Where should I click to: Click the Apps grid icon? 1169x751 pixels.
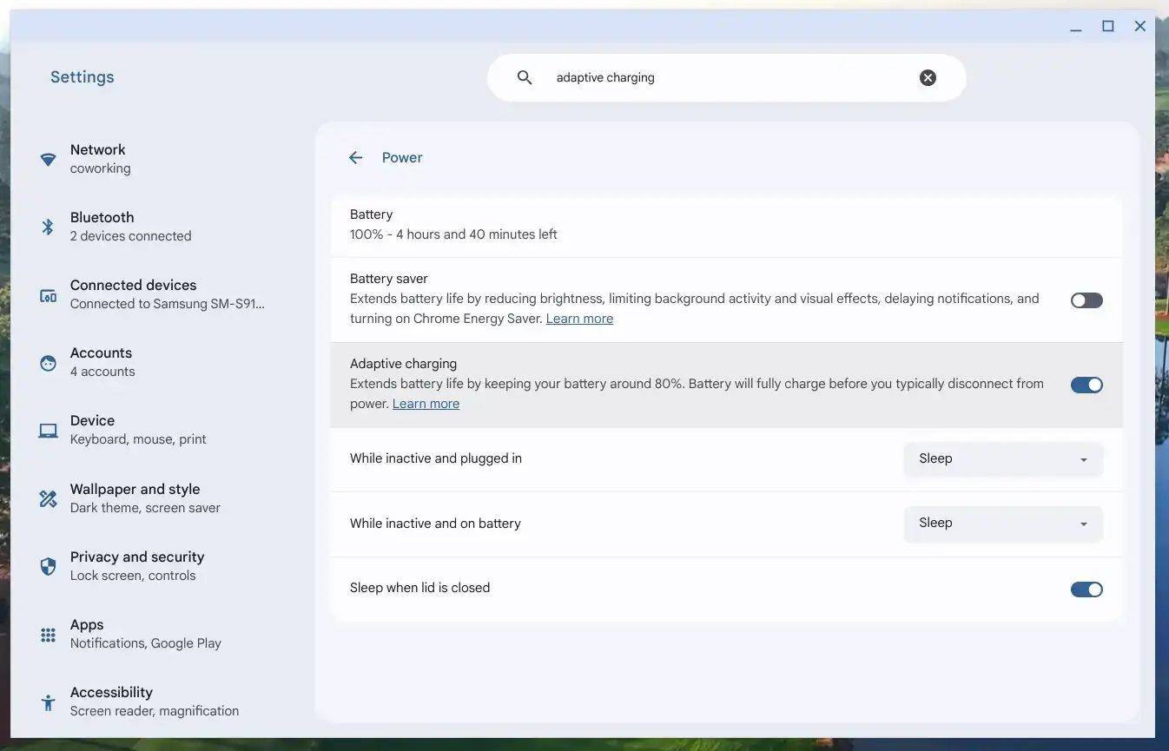coord(49,635)
